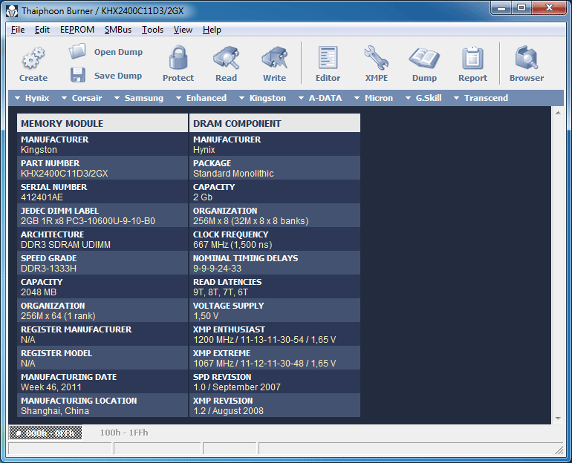Click the Thaiphoon Burner title bar icon
Image resolution: width=572 pixels, height=463 pixels.
pyautogui.click(x=12, y=11)
